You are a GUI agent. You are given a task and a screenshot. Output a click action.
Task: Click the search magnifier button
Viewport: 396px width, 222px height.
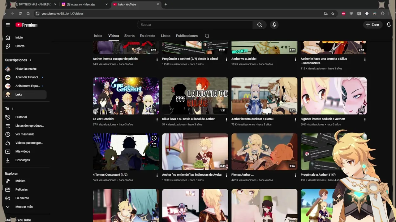260,25
